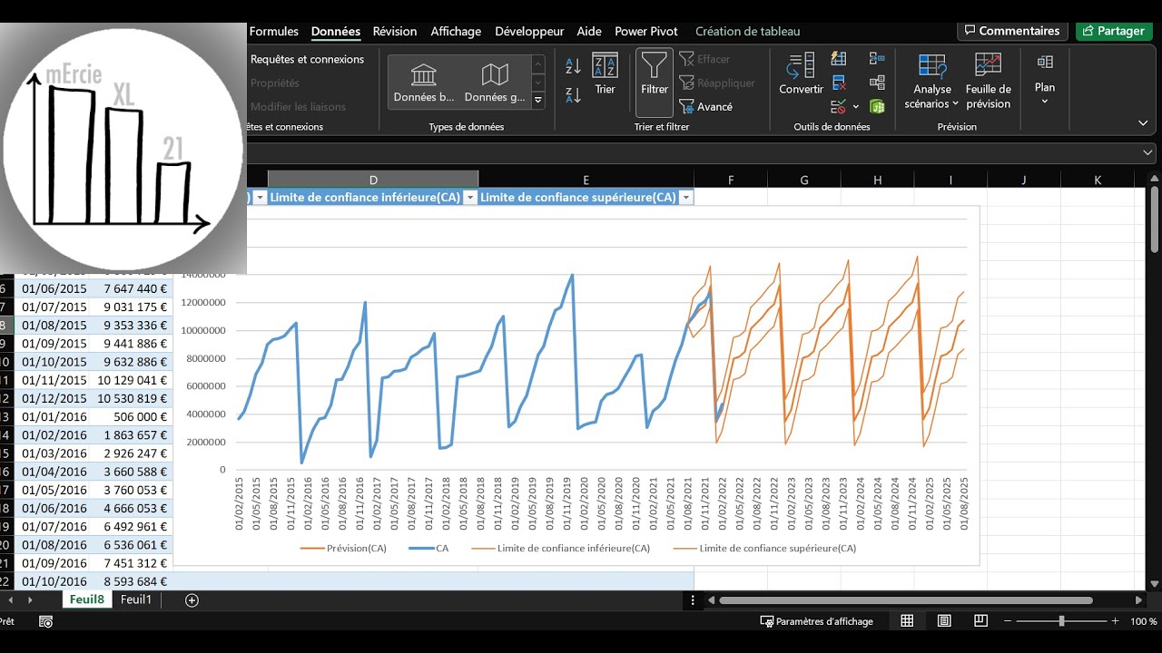Click the Prévision(CA) legend entry
Screen dimensions: 1162x653
[x=343, y=548]
